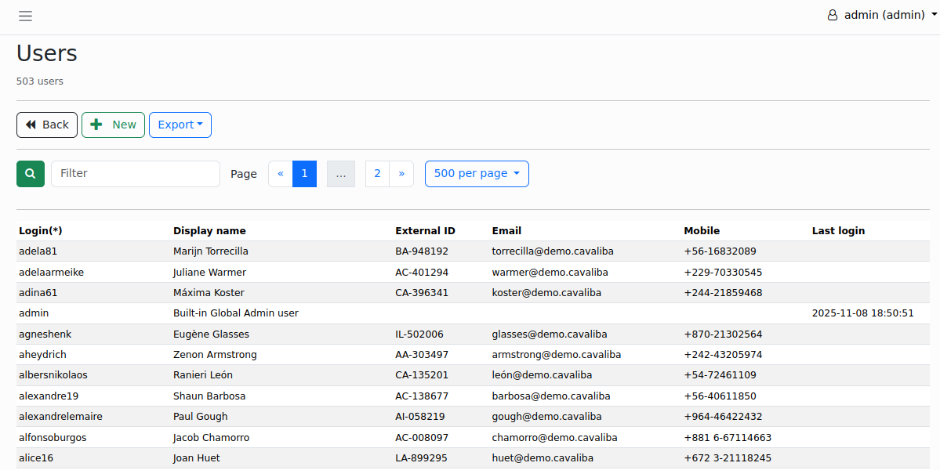Click the previous page chevron
940x470 pixels.
[281, 173]
